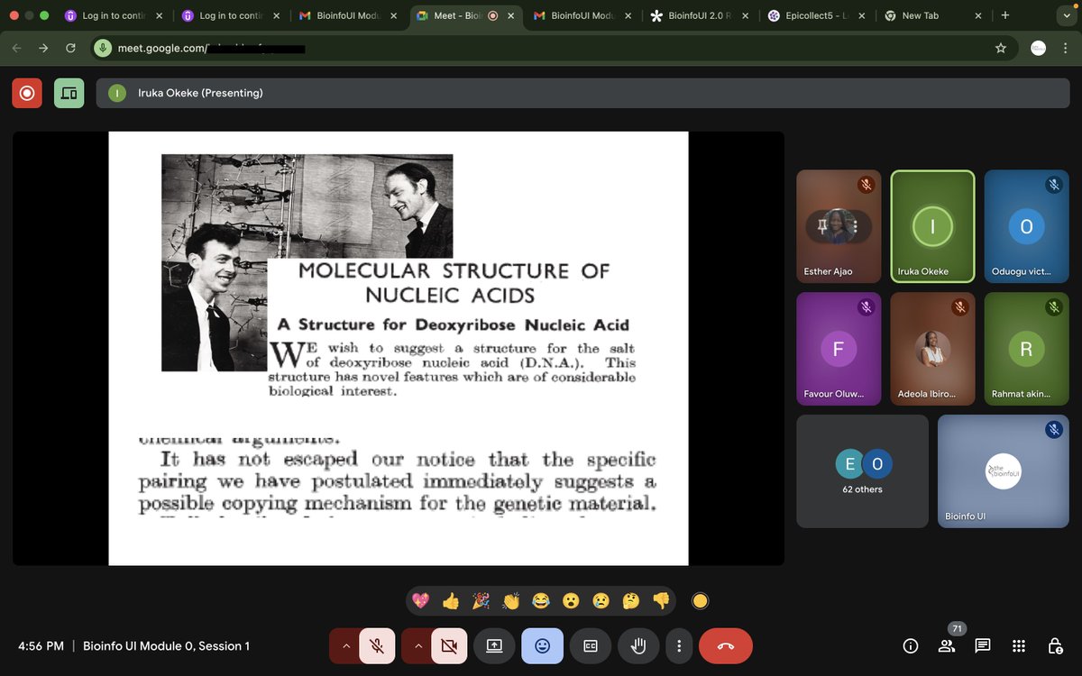Open host controls
Screen dimensions: 1082x676
pyautogui.click(x=1054, y=645)
